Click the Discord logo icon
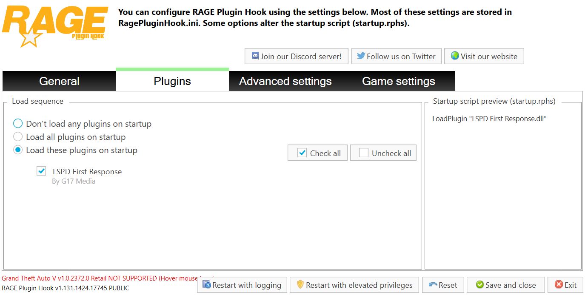585x295 pixels. [255, 56]
